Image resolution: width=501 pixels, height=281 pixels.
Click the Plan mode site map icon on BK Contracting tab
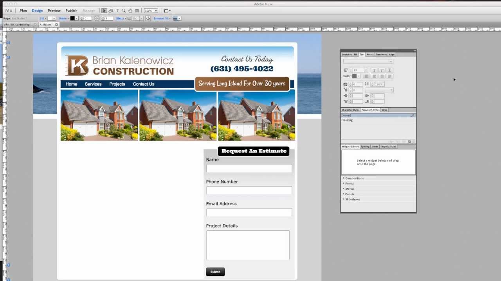point(6,25)
